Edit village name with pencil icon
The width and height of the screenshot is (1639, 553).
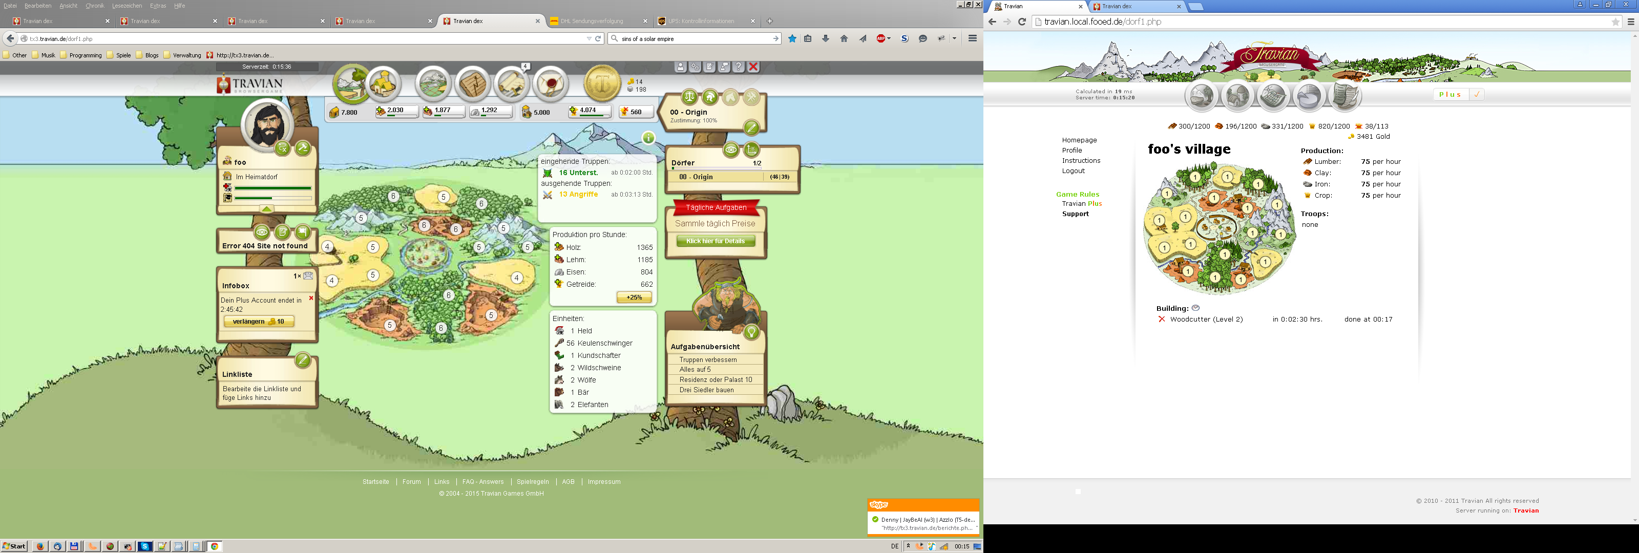[x=751, y=127]
